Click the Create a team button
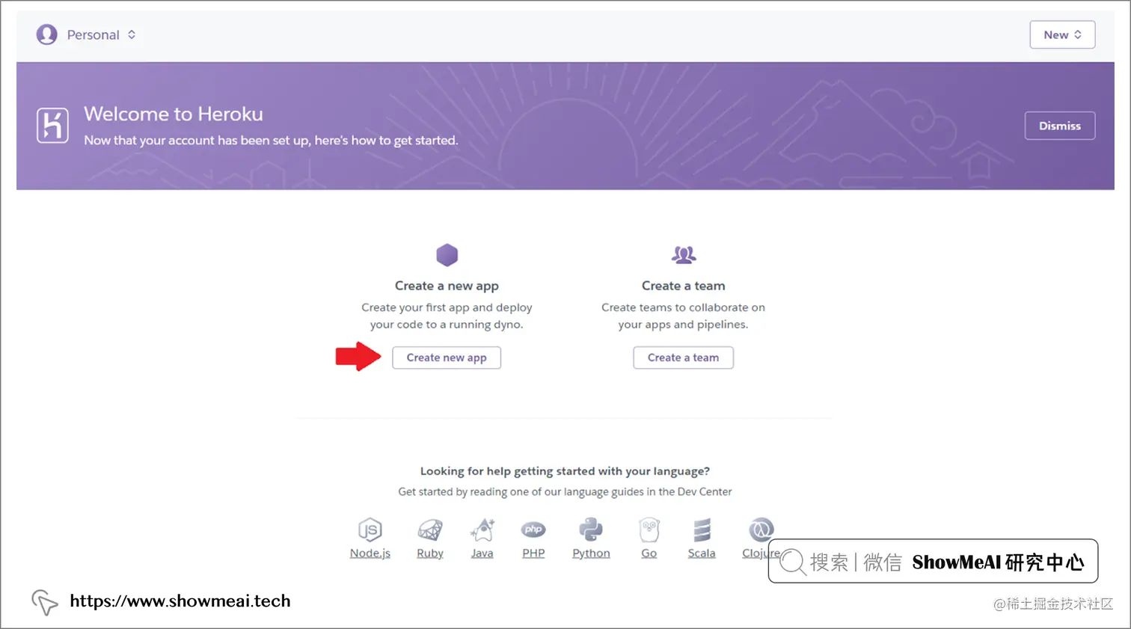 (683, 358)
